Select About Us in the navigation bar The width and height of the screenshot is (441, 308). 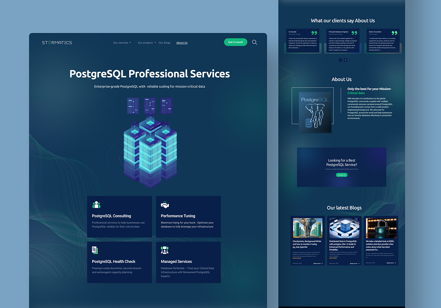tap(182, 43)
